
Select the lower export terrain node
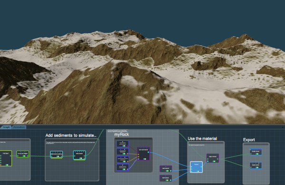pos(256,166)
